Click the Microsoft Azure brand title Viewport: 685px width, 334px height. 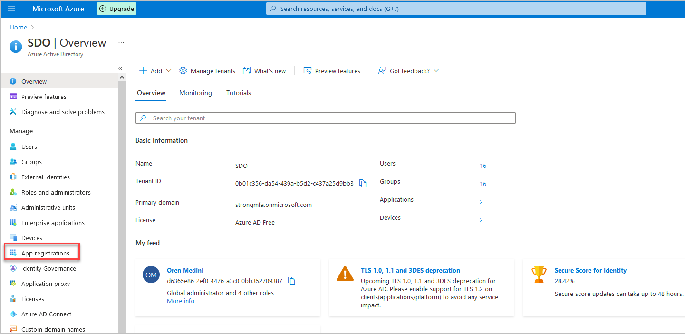click(58, 9)
